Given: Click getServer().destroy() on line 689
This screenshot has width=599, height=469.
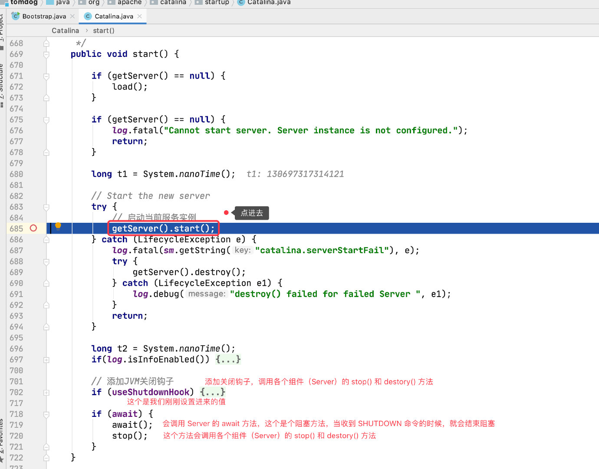Looking at the screenshot, I should point(189,272).
